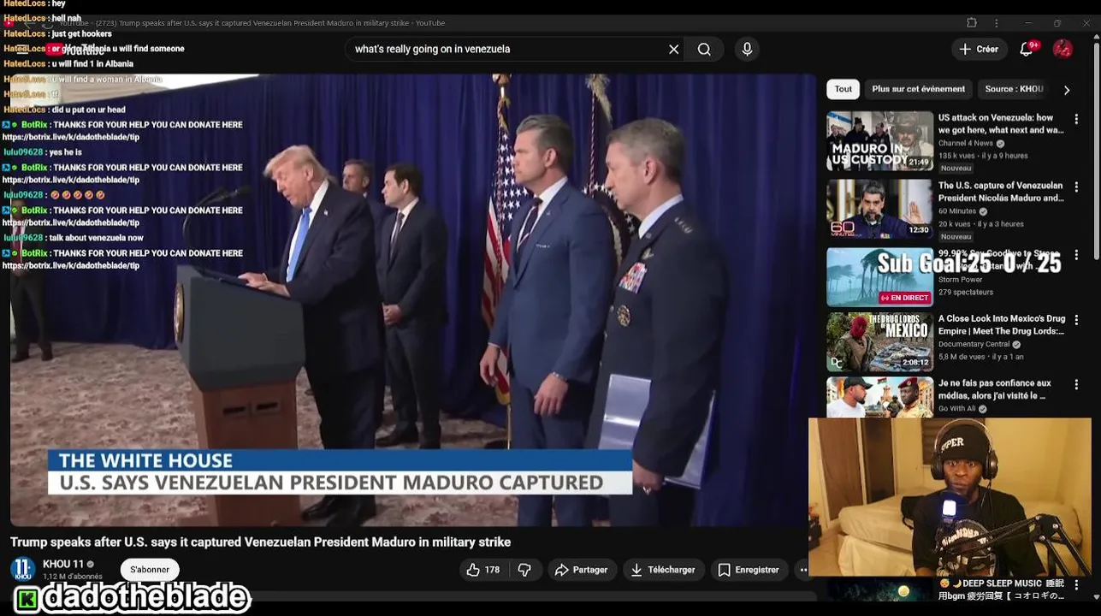Screen dimensions: 1101x616
Task: Open the Go With Ali video thumbnail
Action: click(x=879, y=398)
